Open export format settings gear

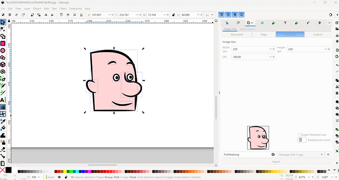pos(328,154)
